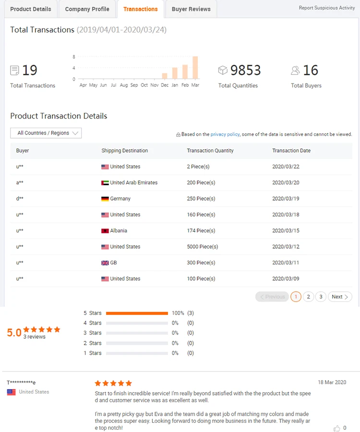Click the Total Buyers people icon
This screenshot has height=432, width=360.
pyautogui.click(x=295, y=71)
